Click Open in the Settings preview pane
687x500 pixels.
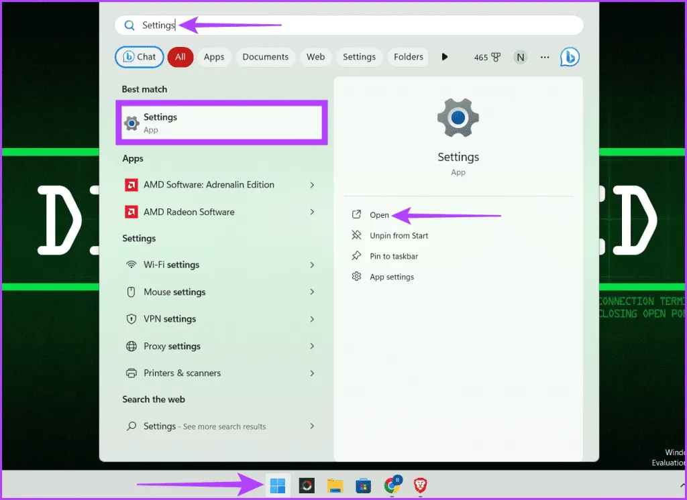[x=379, y=215]
